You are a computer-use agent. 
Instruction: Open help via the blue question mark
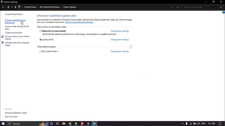coord(224,13)
